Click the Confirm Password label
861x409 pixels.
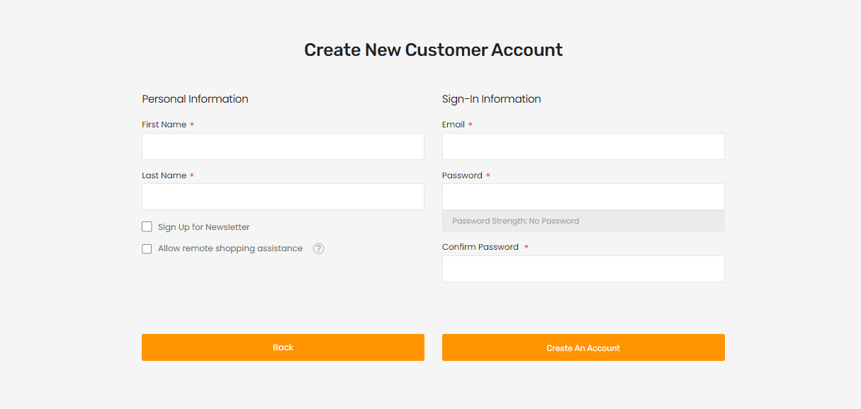(x=480, y=247)
